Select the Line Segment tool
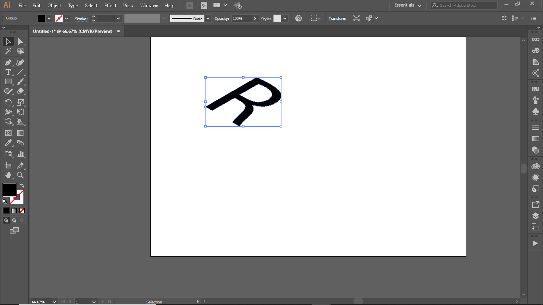Screen dimensions: 543x305 [20, 72]
